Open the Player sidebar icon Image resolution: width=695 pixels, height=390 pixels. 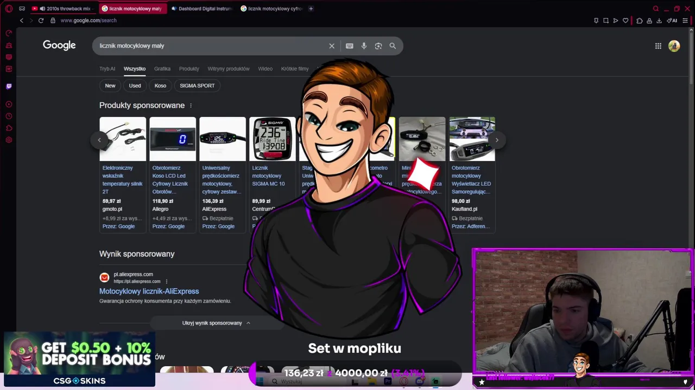9,104
